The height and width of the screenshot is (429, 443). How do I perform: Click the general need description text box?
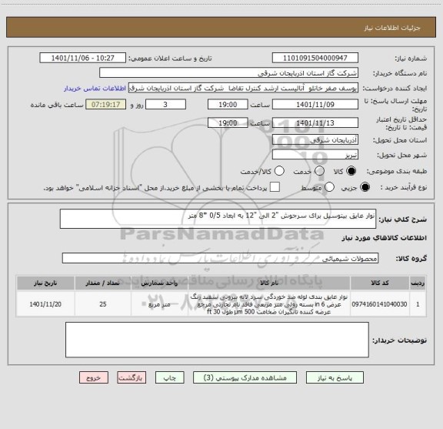[x=218, y=219]
